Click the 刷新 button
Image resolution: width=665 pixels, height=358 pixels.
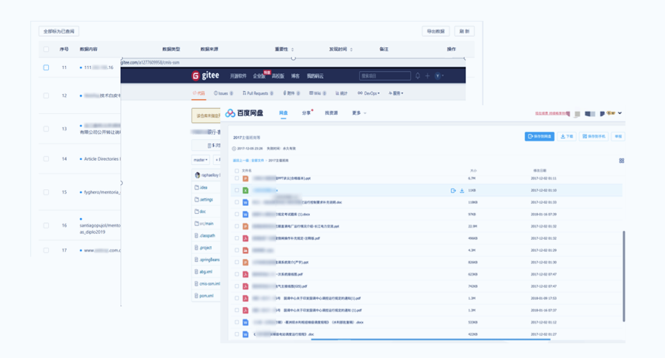[464, 32]
